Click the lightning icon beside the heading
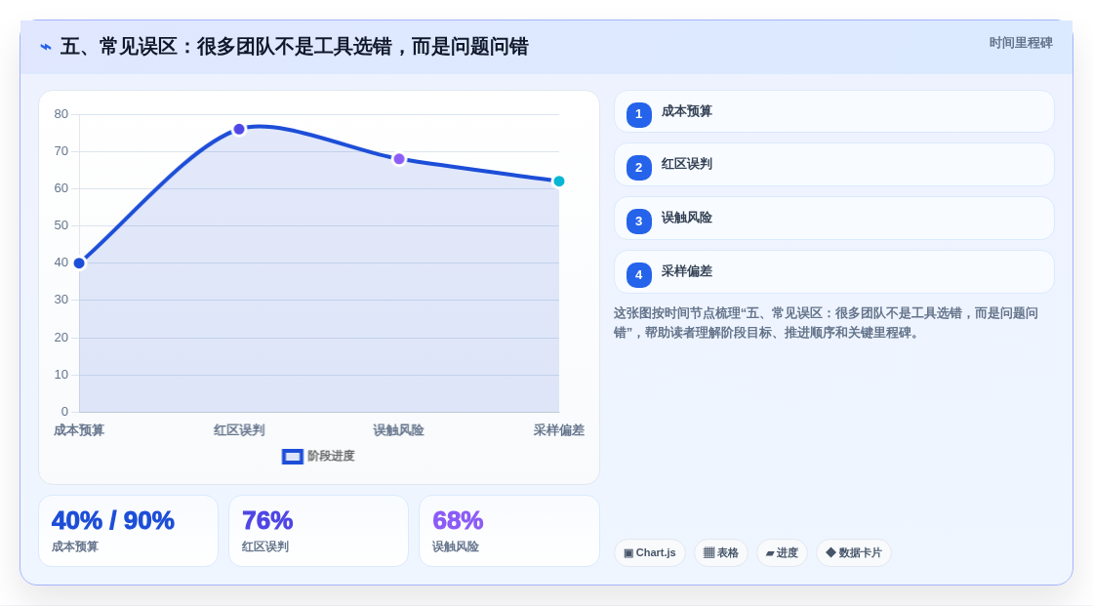Viewport: 1093px width, 606px height. pyautogui.click(x=46, y=47)
